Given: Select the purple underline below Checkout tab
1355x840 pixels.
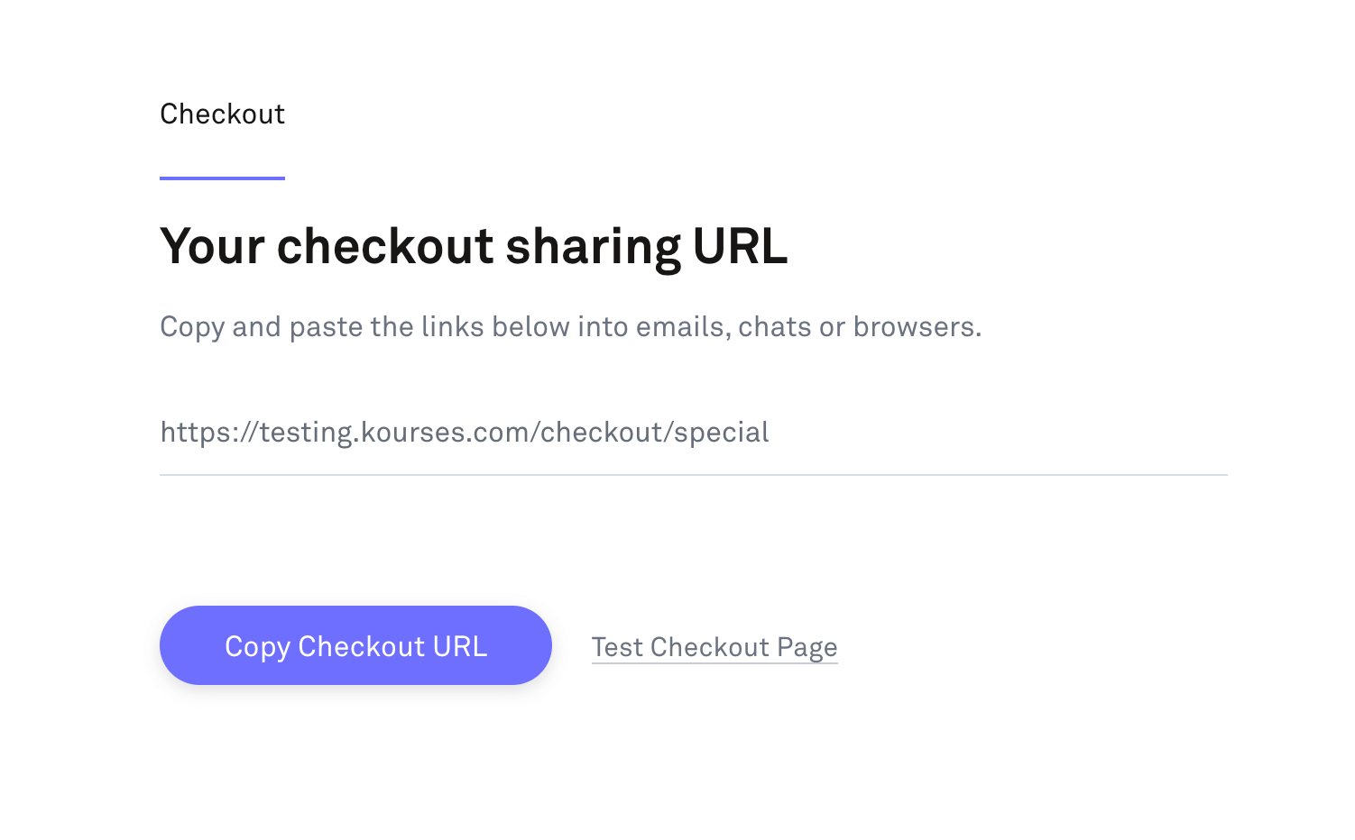Looking at the screenshot, I should 222,178.
